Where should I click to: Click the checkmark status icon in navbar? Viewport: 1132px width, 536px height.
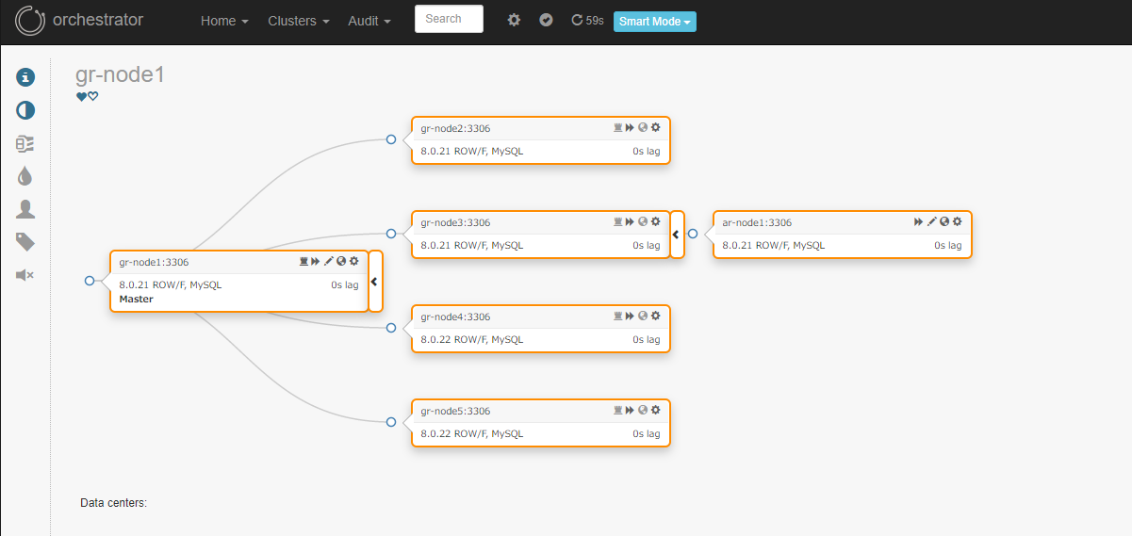click(x=546, y=20)
